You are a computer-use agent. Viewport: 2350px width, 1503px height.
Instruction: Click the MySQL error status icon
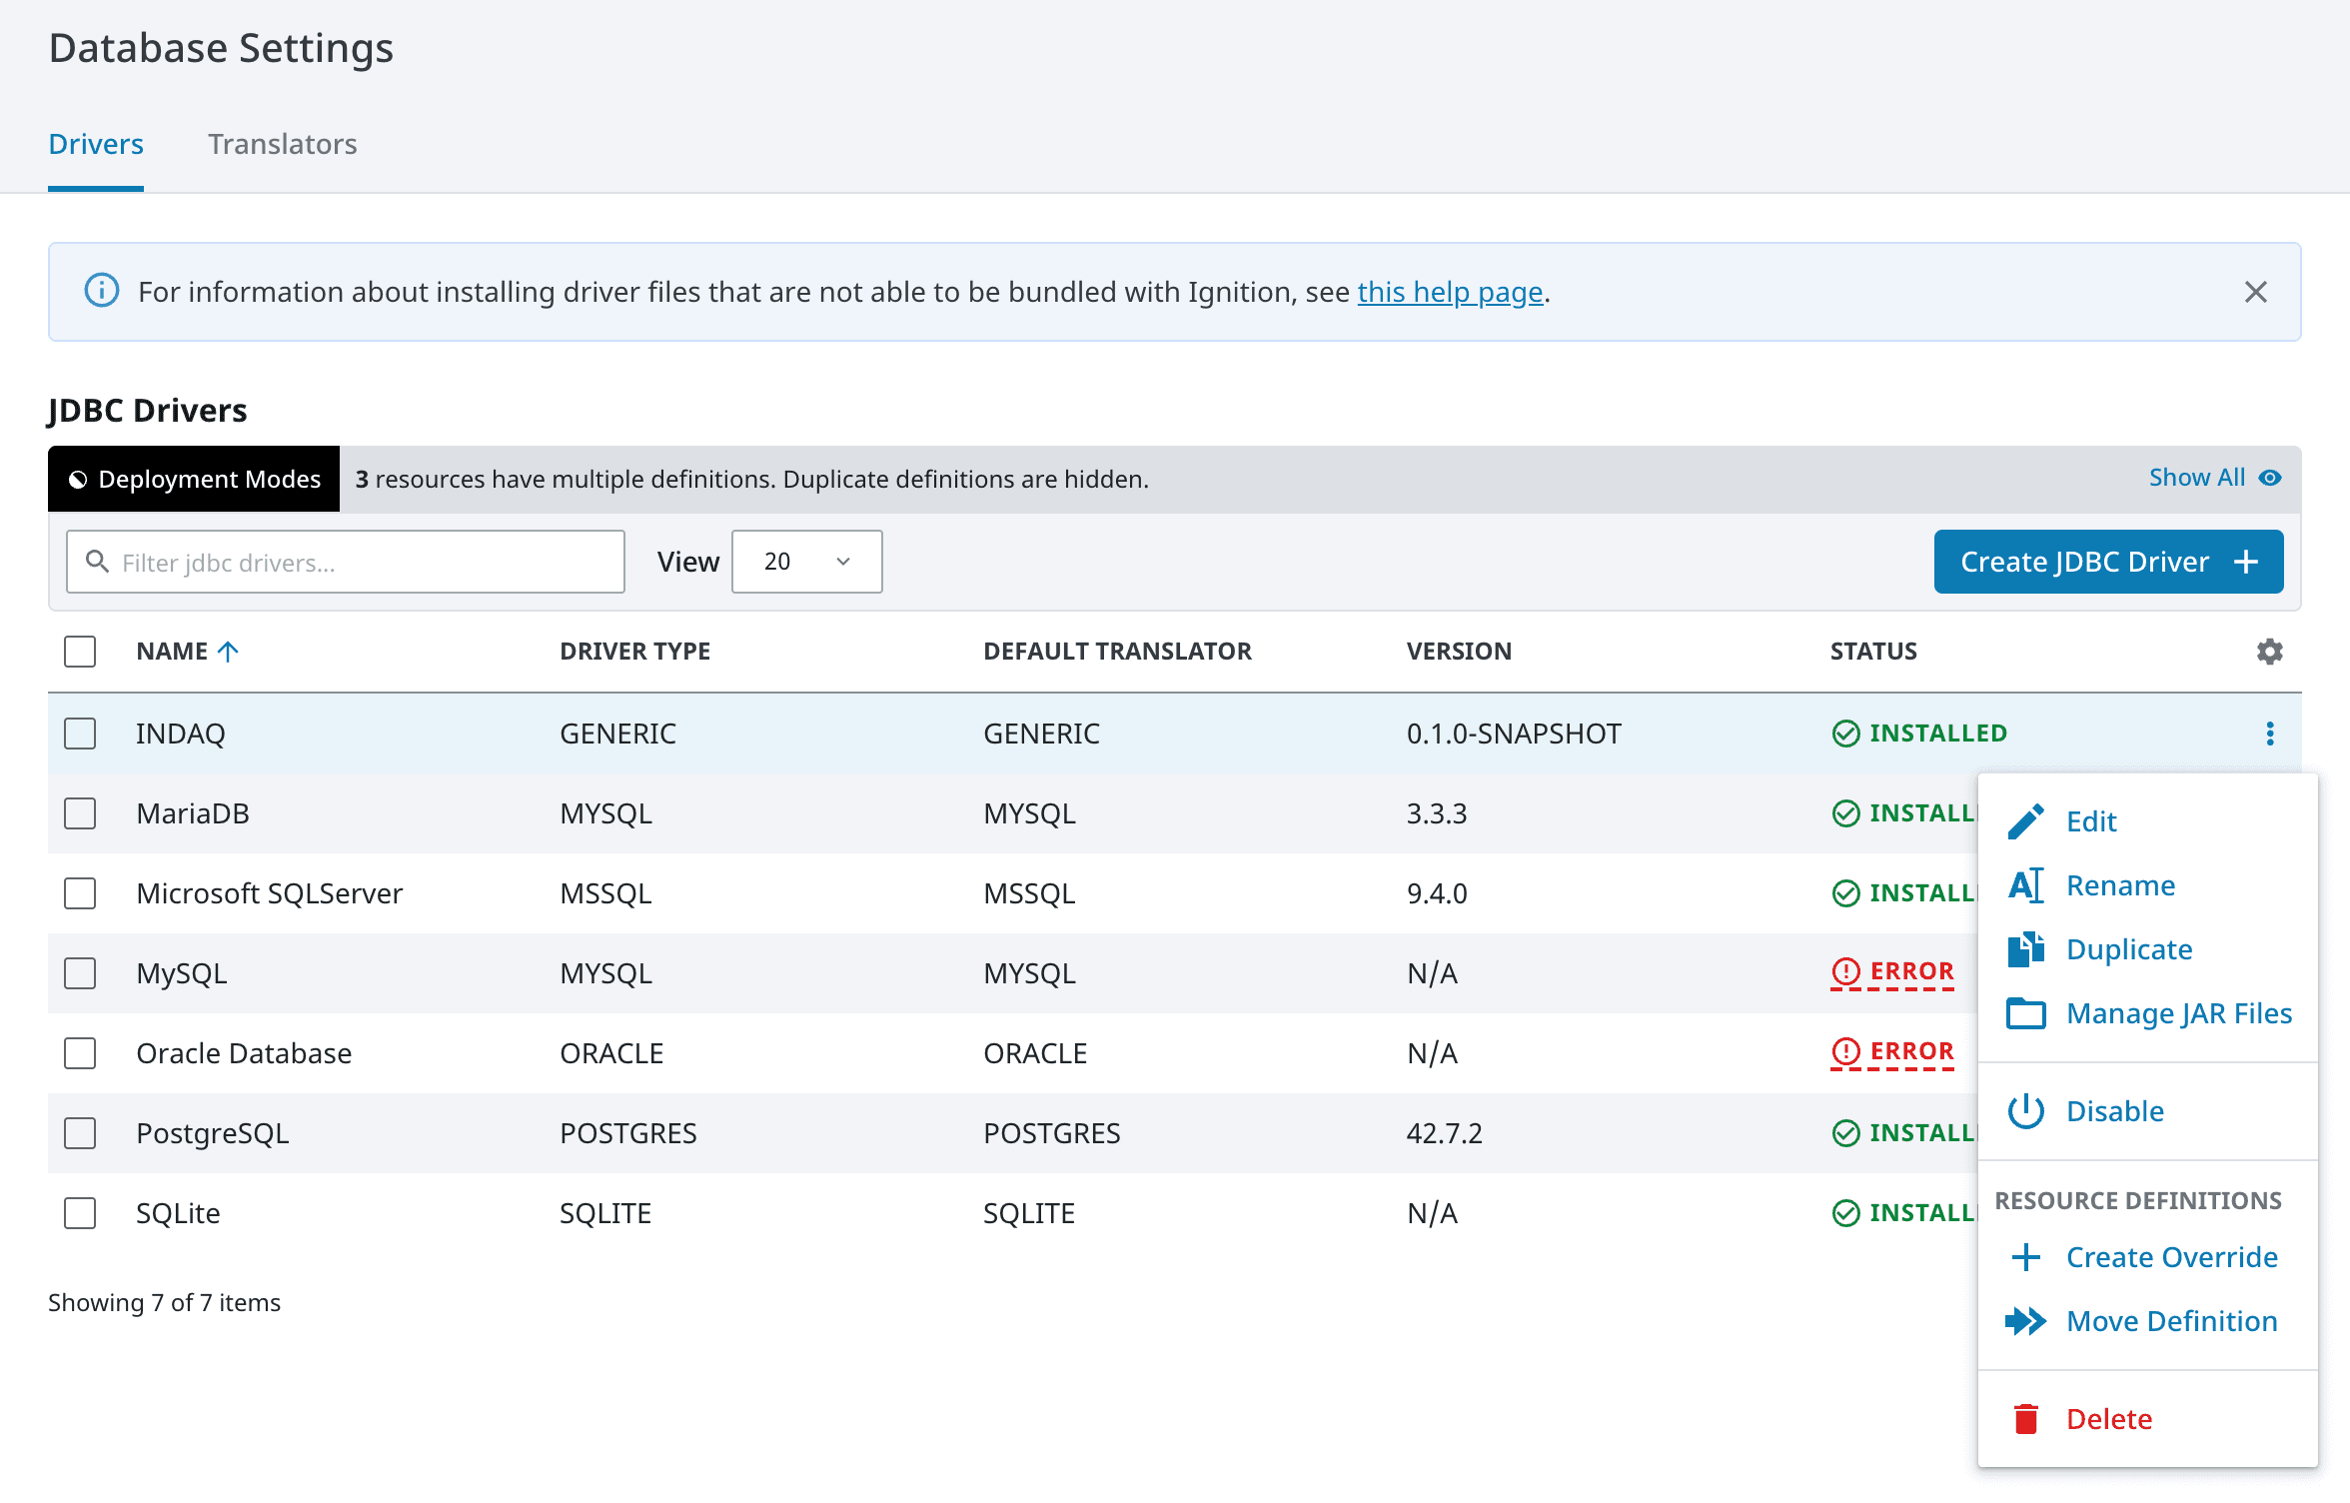1845,971
